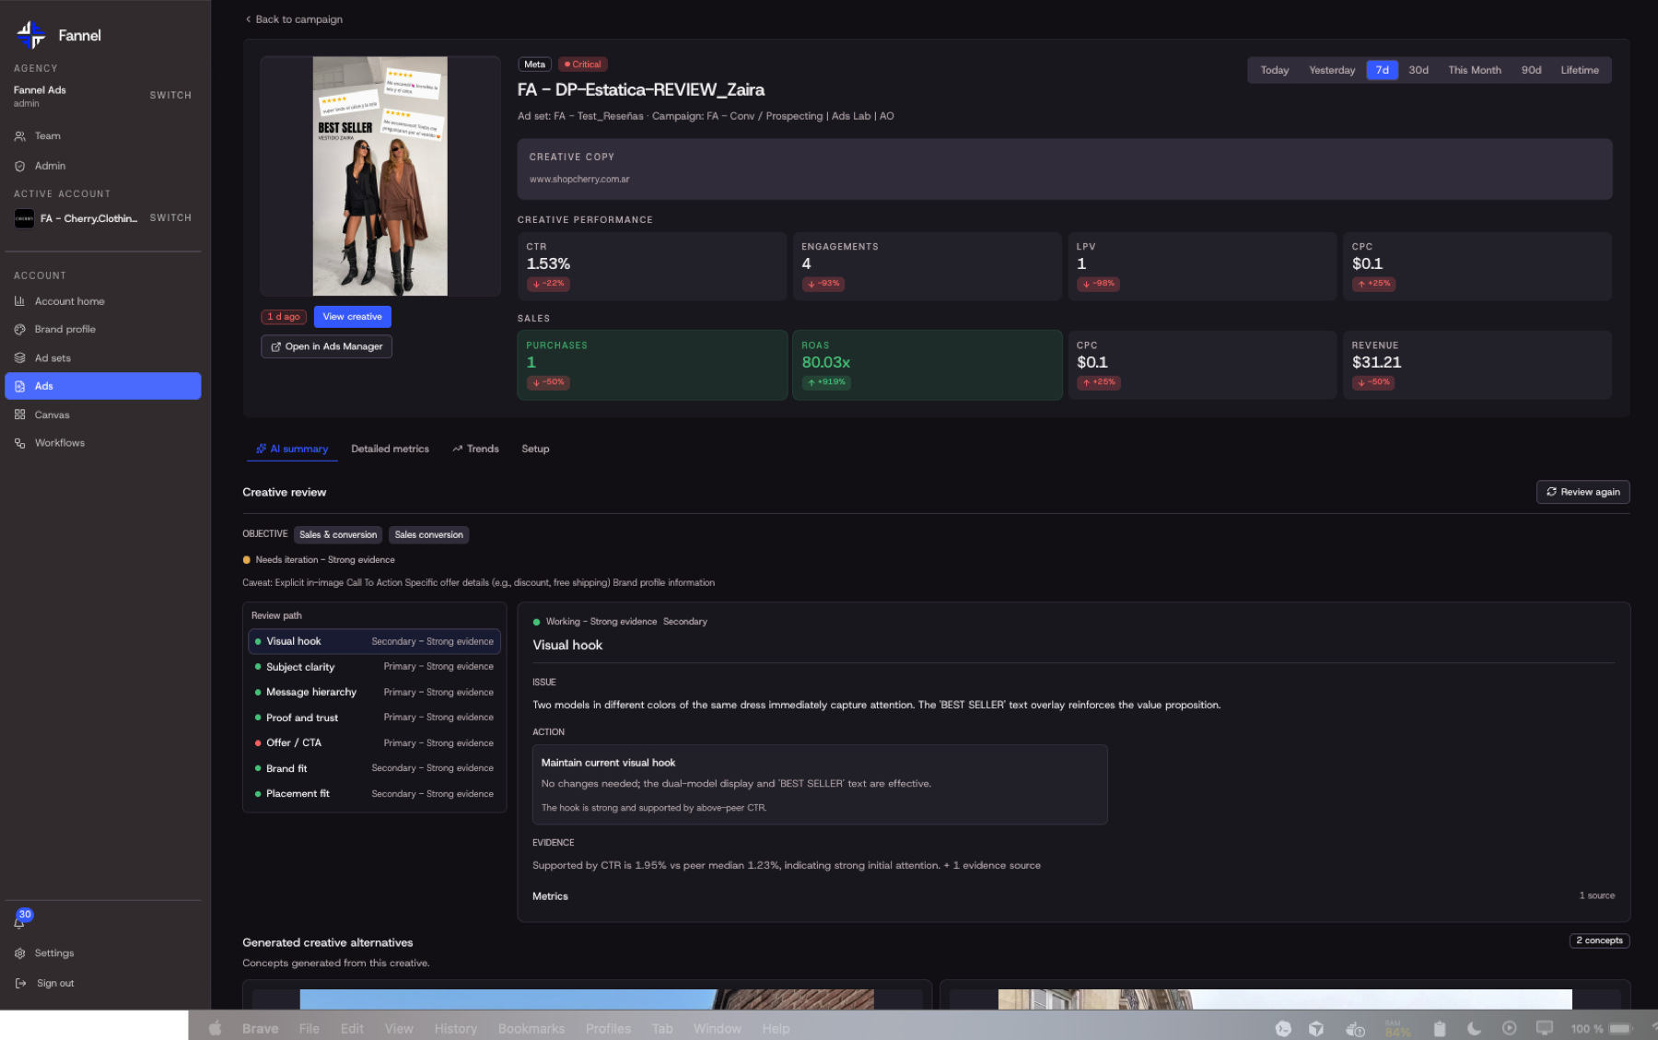Click the 1 d ago badge

pos(284,317)
